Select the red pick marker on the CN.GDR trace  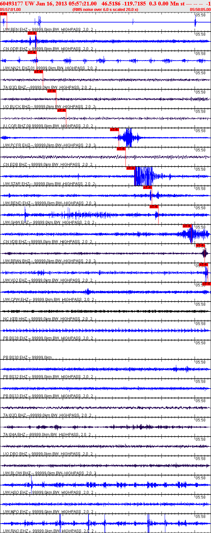pos(32,33)
